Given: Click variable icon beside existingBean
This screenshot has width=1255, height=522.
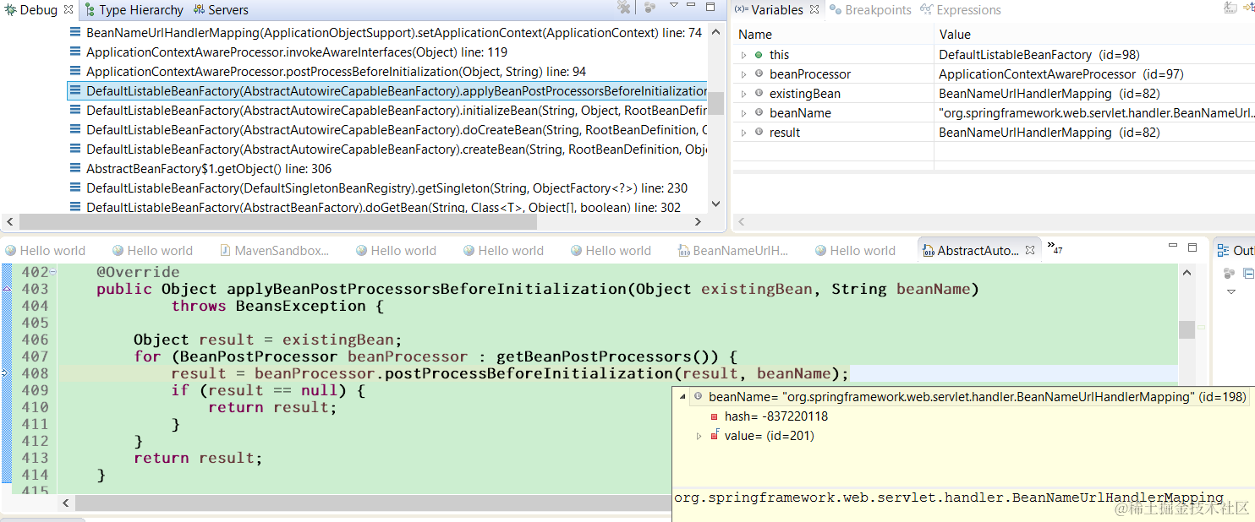Looking at the screenshot, I should (x=759, y=94).
